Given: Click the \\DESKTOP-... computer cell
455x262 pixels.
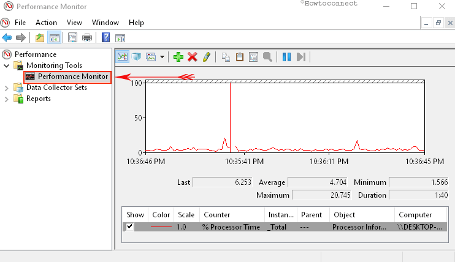Looking at the screenshot, I should [419, 227].
